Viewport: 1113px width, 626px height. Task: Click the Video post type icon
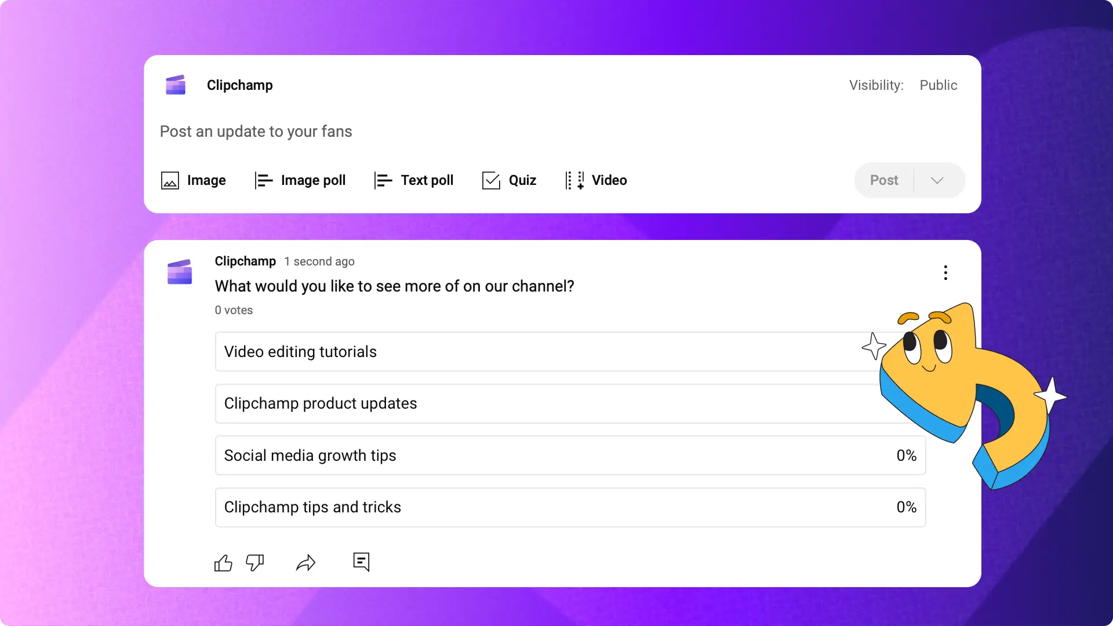574,180
